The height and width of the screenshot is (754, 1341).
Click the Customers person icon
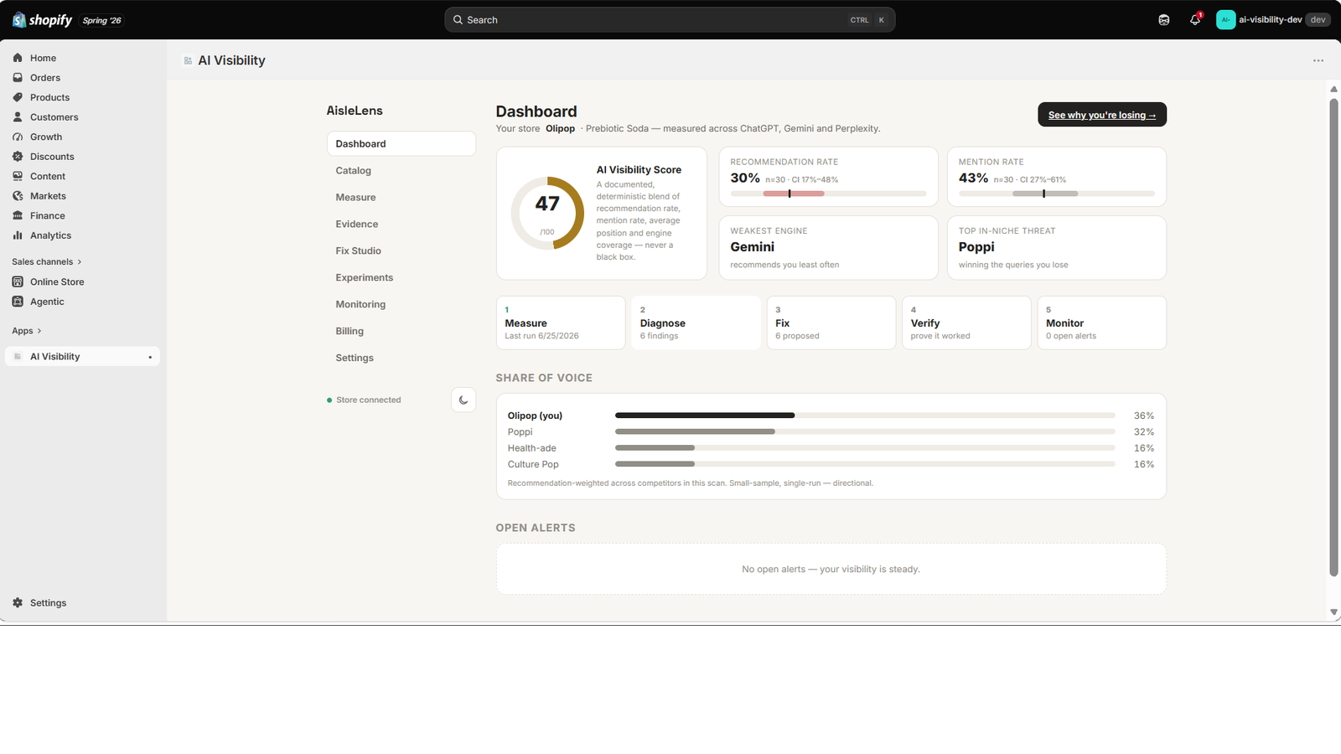click(x=18, y=117)
